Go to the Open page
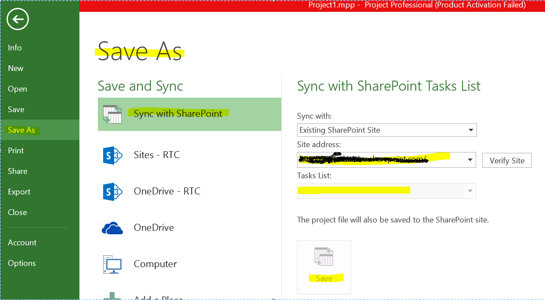 18,89
